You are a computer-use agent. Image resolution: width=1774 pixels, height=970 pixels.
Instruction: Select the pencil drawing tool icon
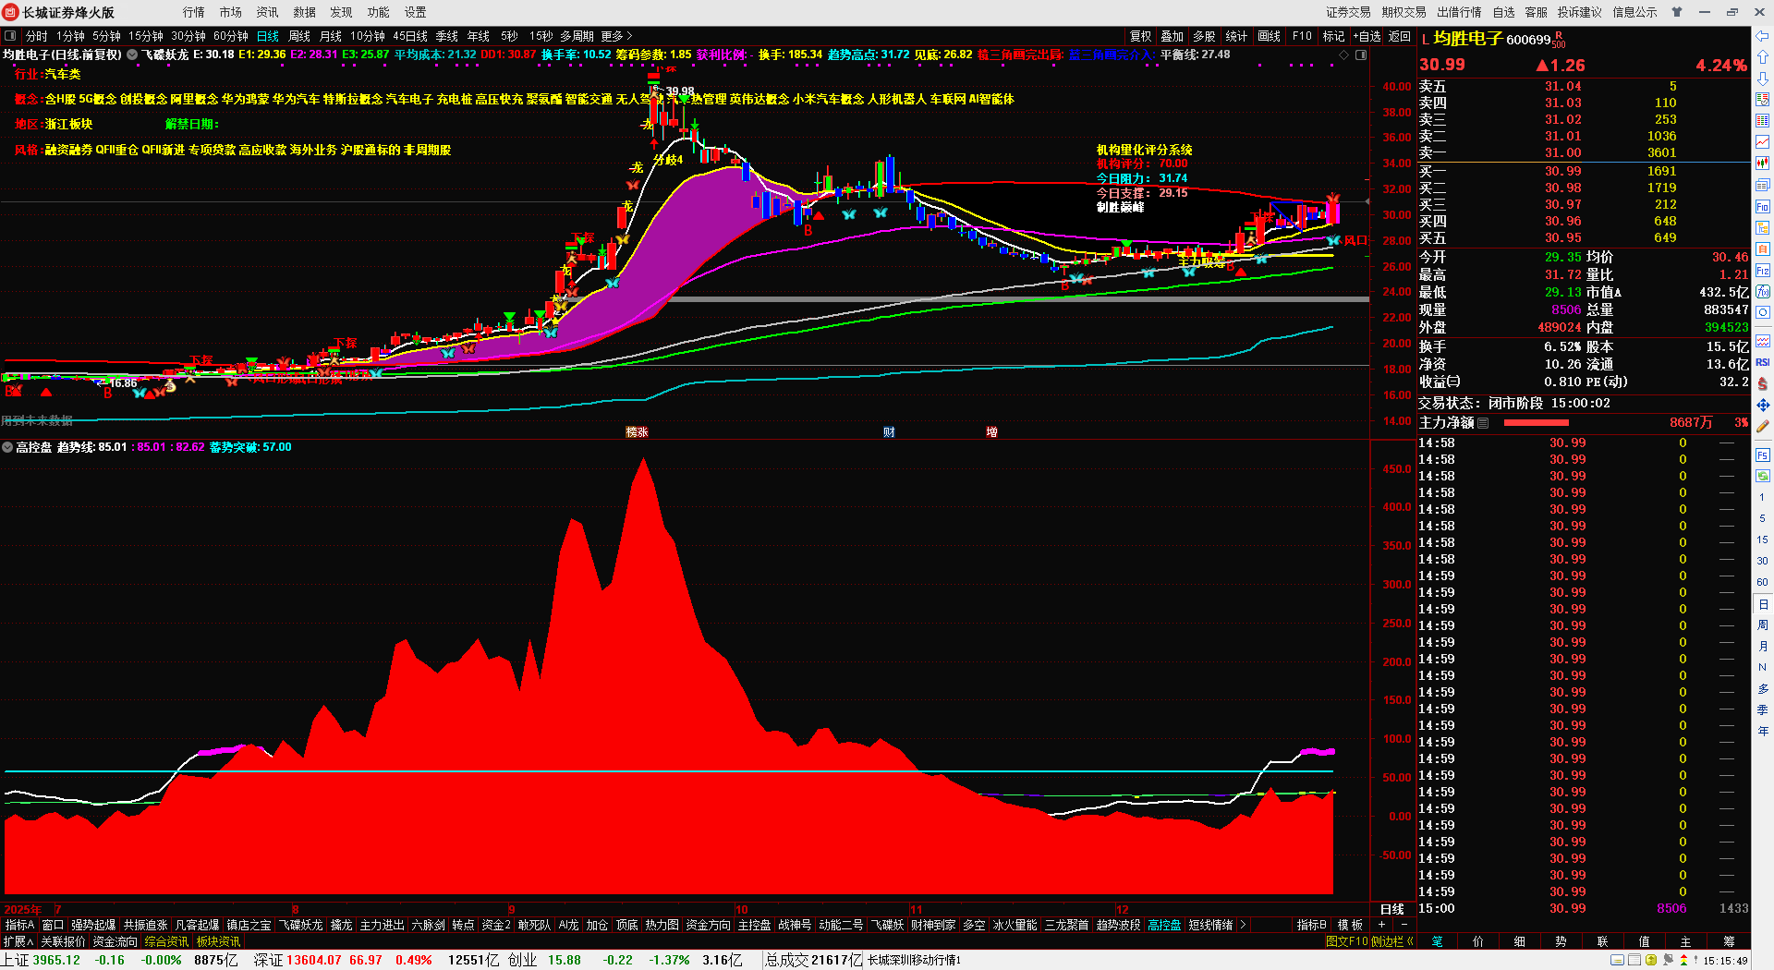click(1763, 427)
